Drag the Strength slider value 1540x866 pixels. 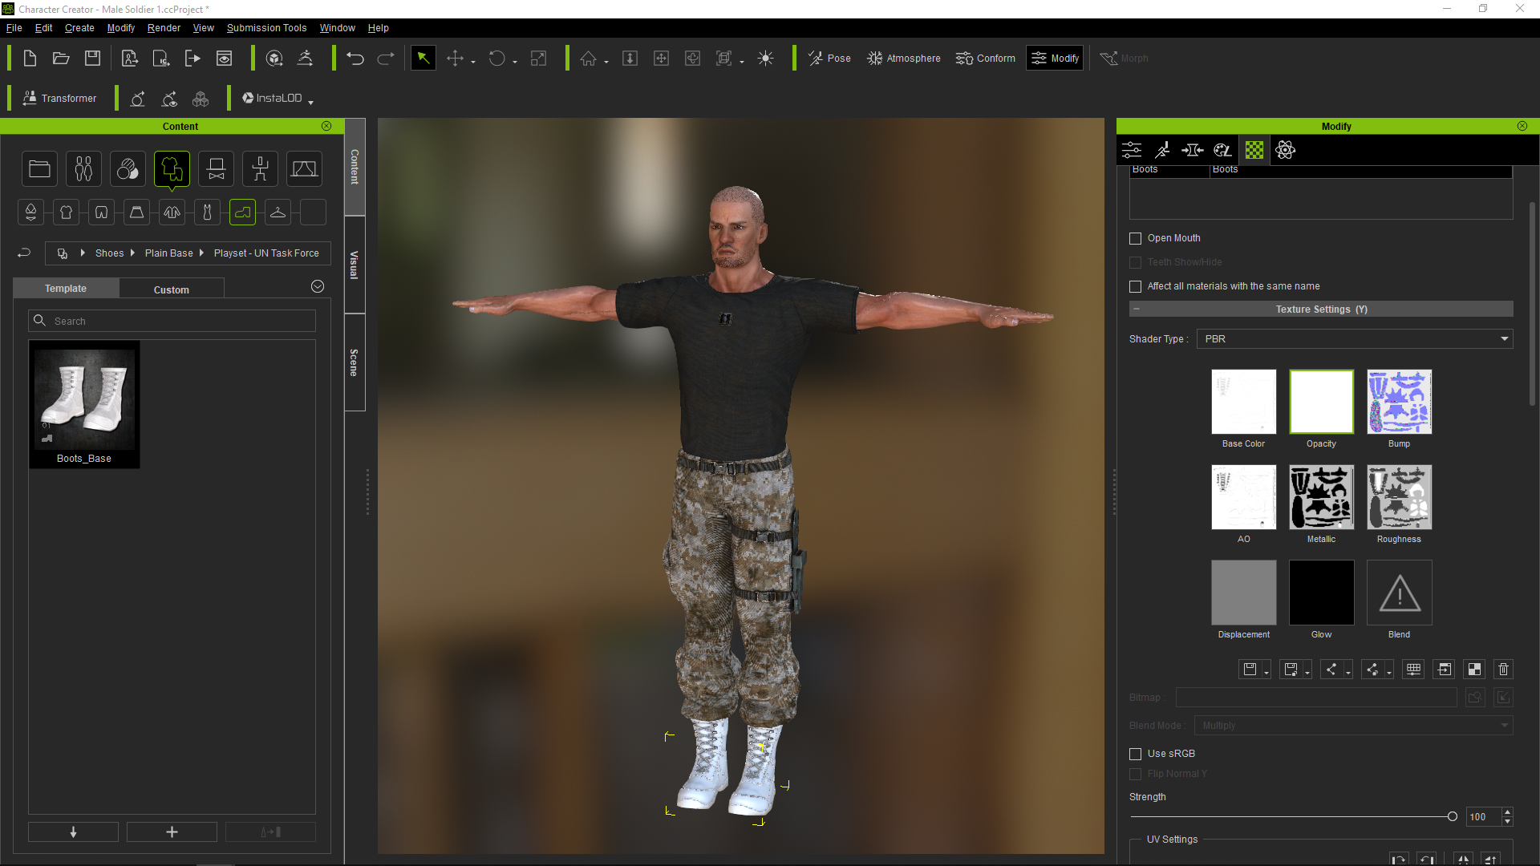coord(1453,815)
